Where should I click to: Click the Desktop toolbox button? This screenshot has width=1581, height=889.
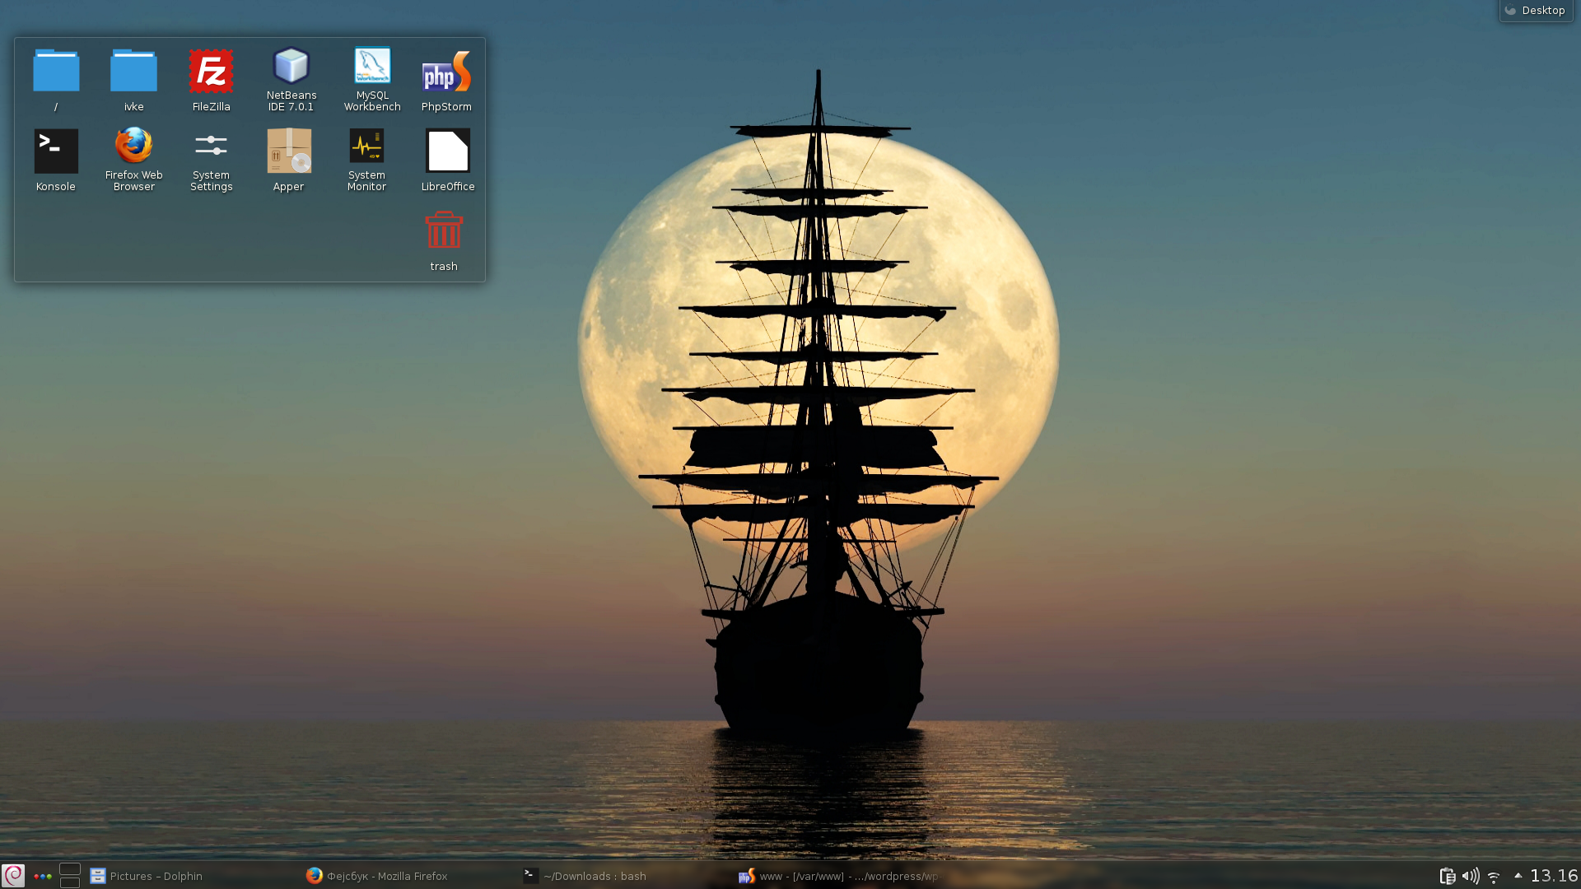point(1536,11)
